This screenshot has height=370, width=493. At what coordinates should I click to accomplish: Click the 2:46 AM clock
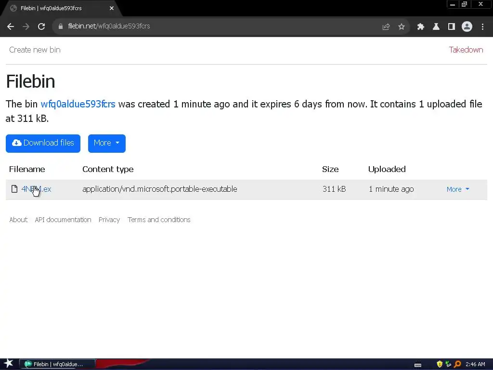[x=475, y=364]
